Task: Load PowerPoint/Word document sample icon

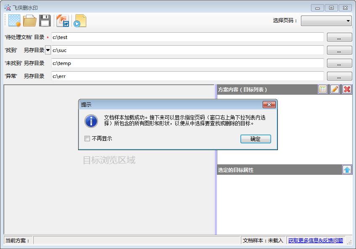Action: (63, 21)
